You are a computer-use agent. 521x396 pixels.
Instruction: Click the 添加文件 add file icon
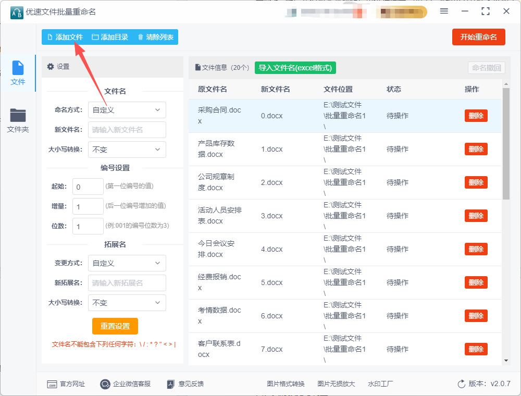[x=50, y=37]
